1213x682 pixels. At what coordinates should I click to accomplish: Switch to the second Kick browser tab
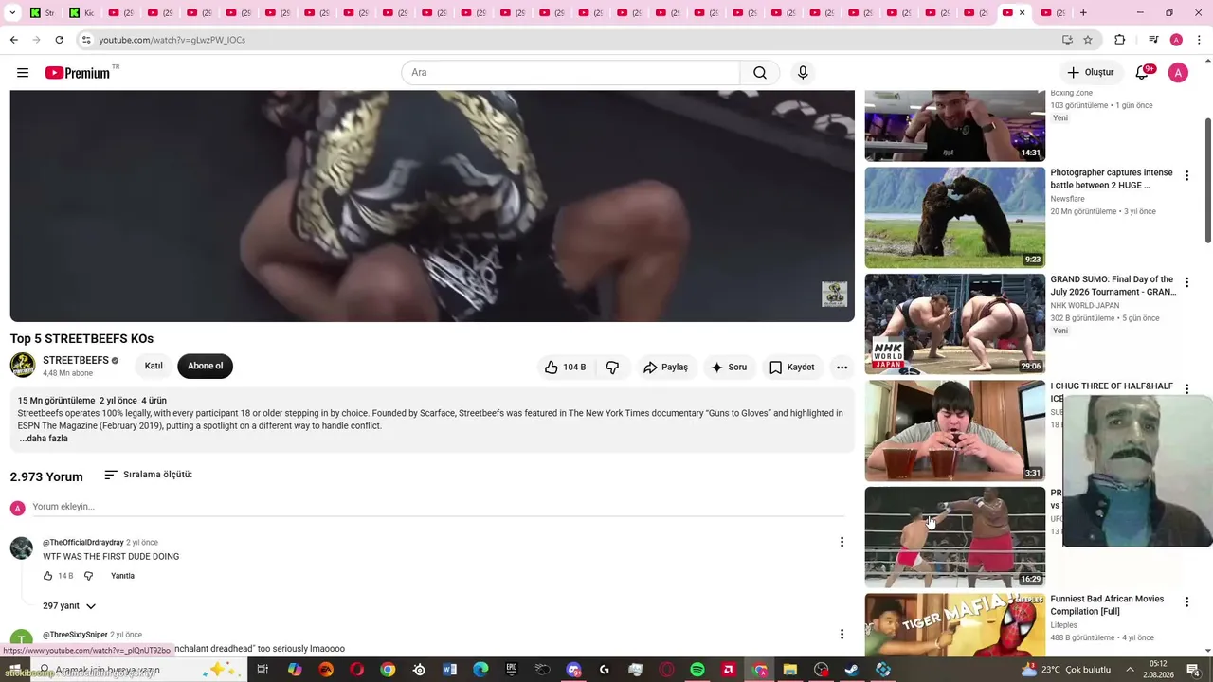pos(83,12)
